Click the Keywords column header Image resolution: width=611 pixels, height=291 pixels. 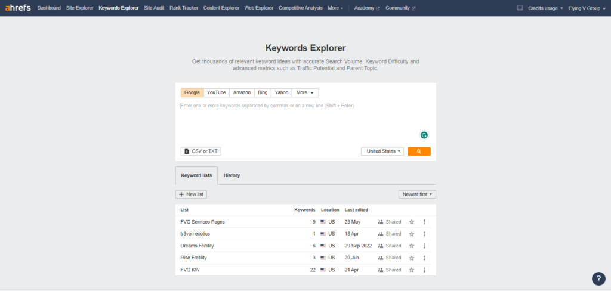[305, 210]
